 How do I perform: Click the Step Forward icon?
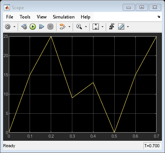42,27
